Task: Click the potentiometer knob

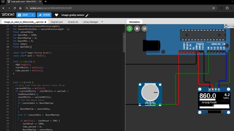Action: [150, 92]
